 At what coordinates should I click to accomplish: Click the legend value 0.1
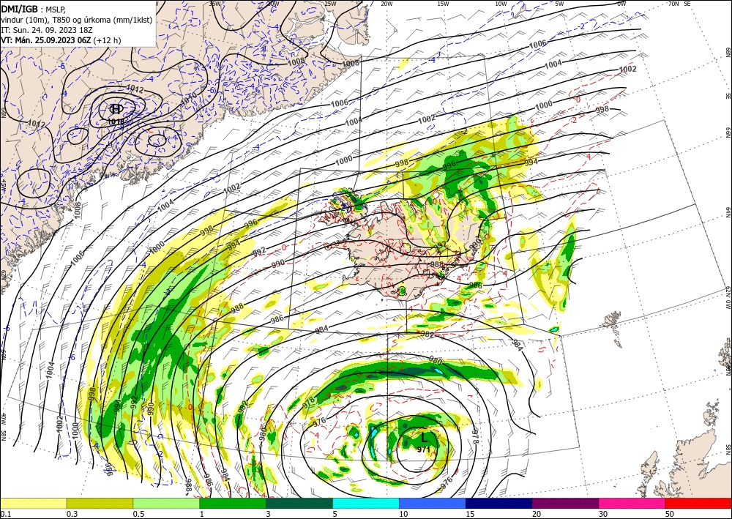point(5,514)
